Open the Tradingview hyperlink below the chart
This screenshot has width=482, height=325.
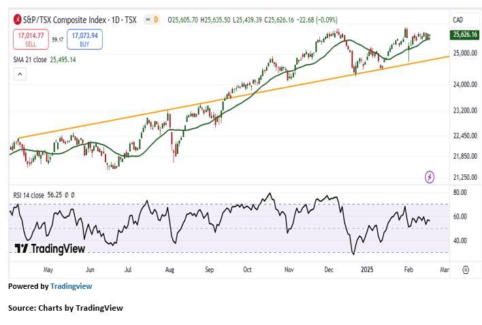71,286
